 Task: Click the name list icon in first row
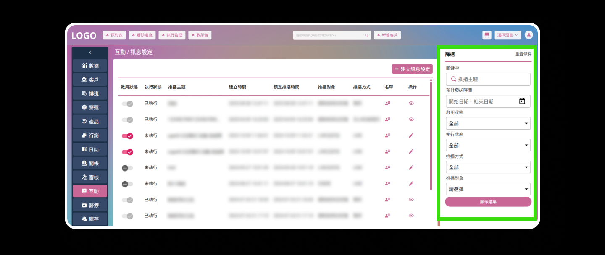(x=387, y=103)
